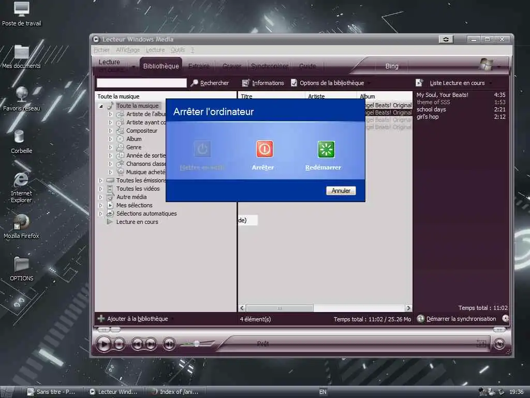Sort by the Titre column header
Viewport: 530px width, 398px height.
(x=272, y=96)
